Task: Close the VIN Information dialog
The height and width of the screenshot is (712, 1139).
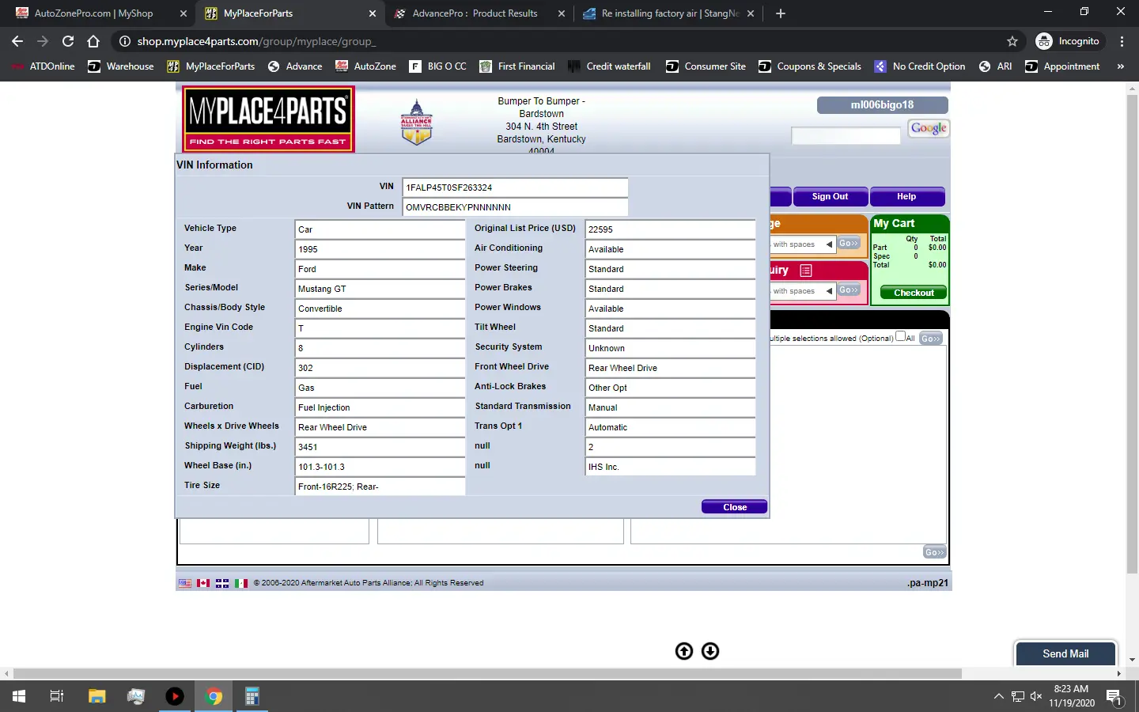Action: [734, 507]
